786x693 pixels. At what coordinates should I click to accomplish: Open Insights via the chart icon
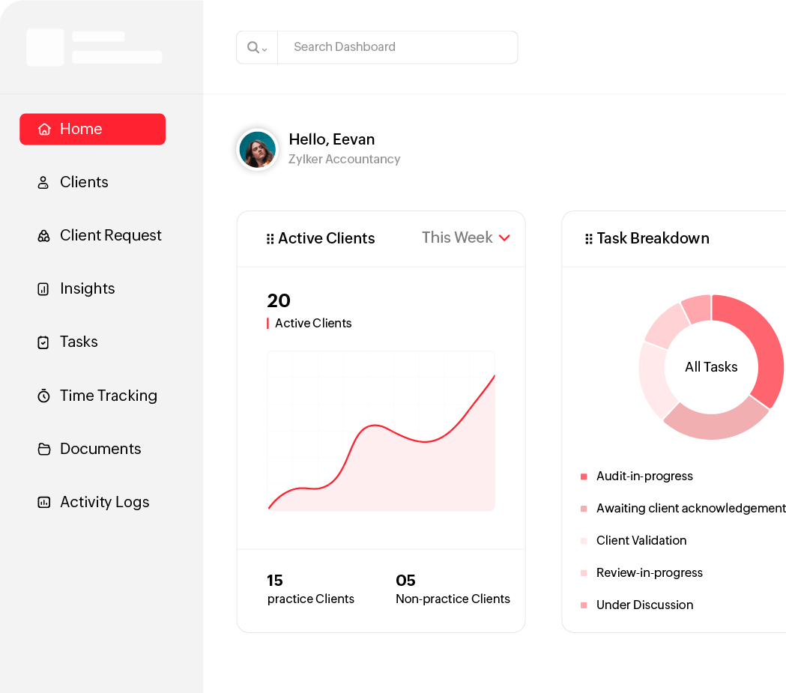pyautogui.click(x=43, y=288)
